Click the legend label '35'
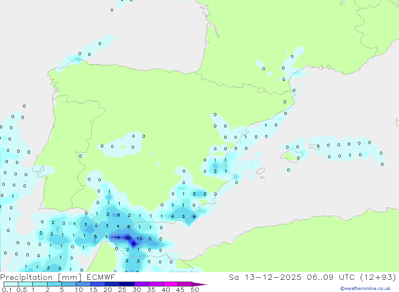The width and height of the screenshot is (399, 292). click(151, 290)
